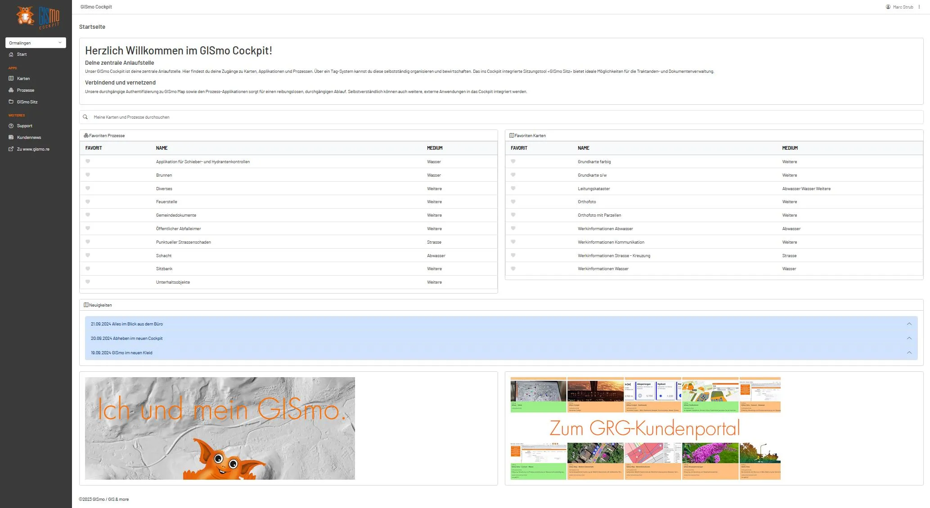Click favorite heart icon for Grundkarte s/w

tap(513, 174)
